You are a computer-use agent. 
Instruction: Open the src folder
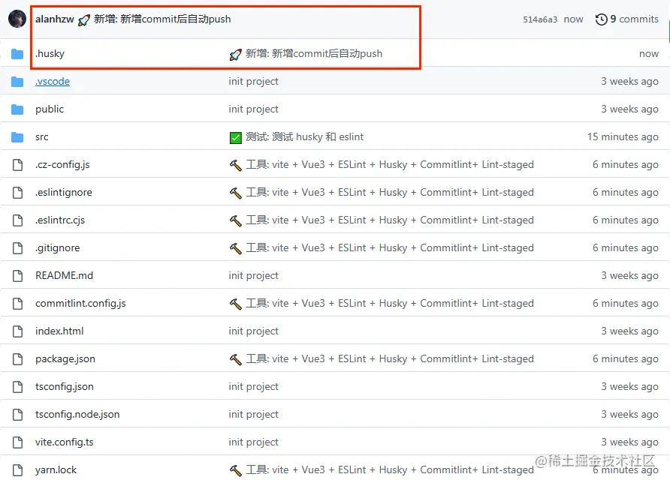42,137
